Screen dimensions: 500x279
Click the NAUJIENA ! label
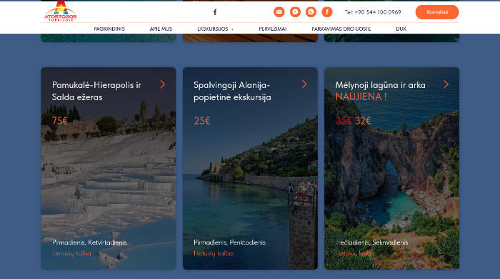pyautogui.click(x=361, y=97)
